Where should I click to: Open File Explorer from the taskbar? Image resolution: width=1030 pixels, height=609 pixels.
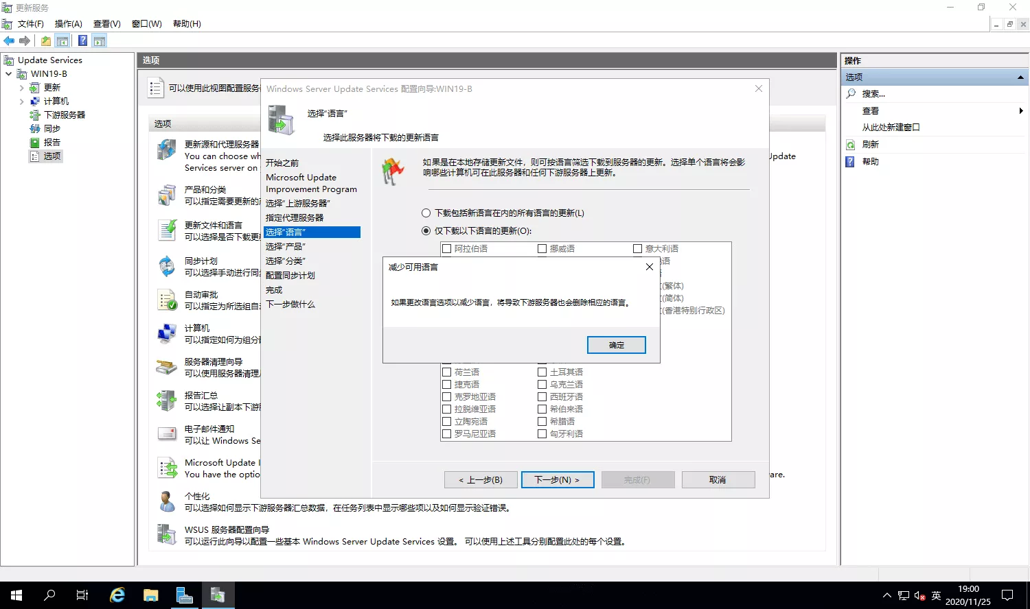click(x=150, y=595)
